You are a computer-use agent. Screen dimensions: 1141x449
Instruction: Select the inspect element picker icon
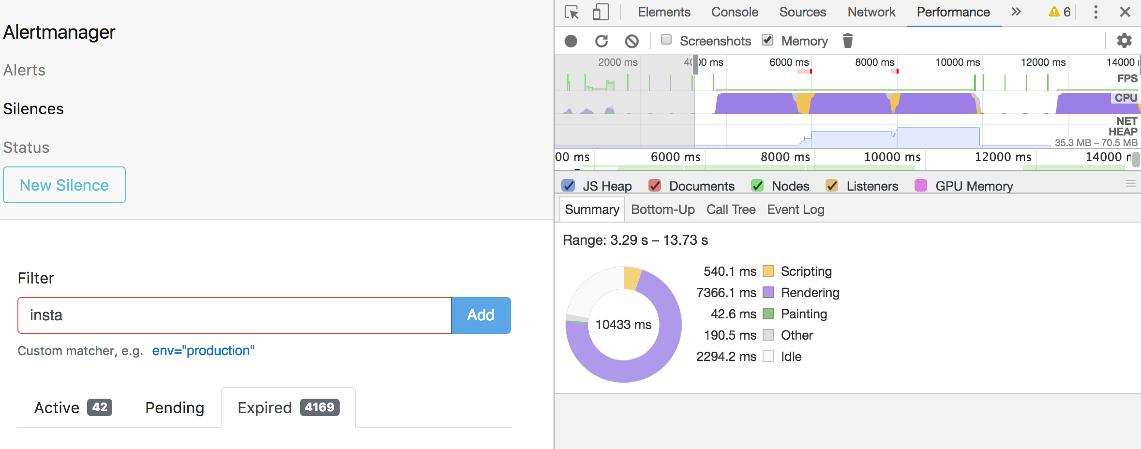click(571, 12)
